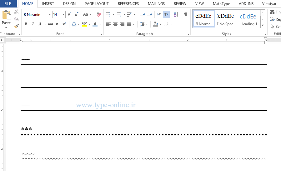Apply center alignment to the paragraph
This screenshot has height=171, width=281.
(x=115, y=24)
